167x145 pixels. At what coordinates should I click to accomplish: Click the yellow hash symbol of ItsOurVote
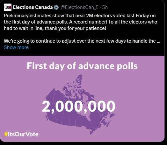pos(6,134)
